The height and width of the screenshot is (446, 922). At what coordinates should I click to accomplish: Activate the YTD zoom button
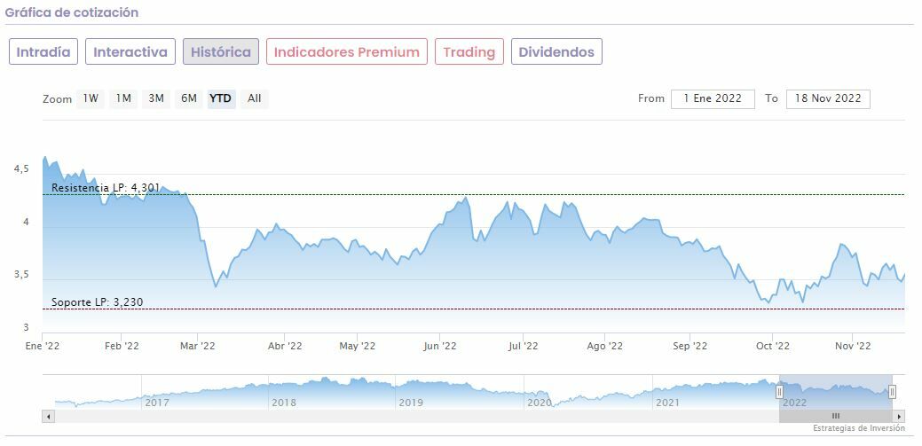pos(221,98)
